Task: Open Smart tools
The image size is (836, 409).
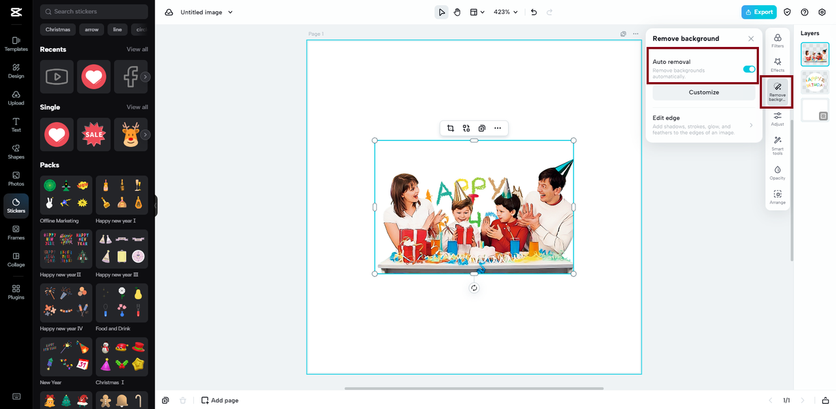Action: [777, 145]
